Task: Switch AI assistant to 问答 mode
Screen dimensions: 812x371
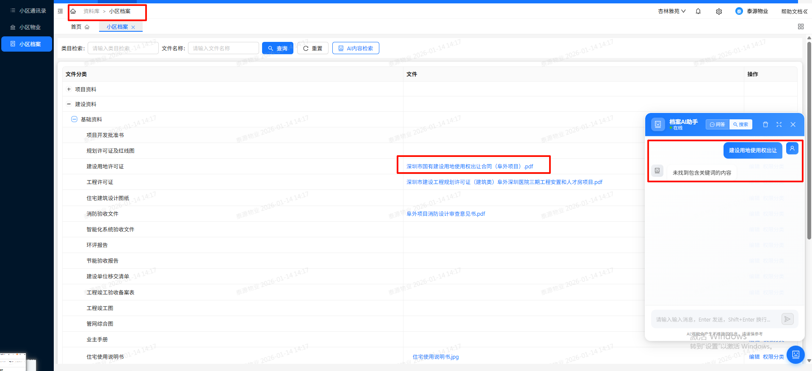Action: [x=717, y=124]
